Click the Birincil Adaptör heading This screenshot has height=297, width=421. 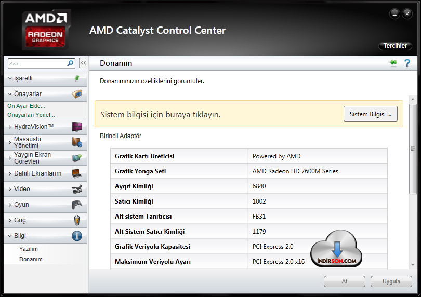point(121,136)
